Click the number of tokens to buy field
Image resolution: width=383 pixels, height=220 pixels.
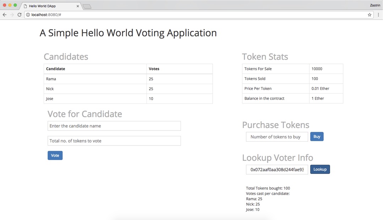pos(277,137)
